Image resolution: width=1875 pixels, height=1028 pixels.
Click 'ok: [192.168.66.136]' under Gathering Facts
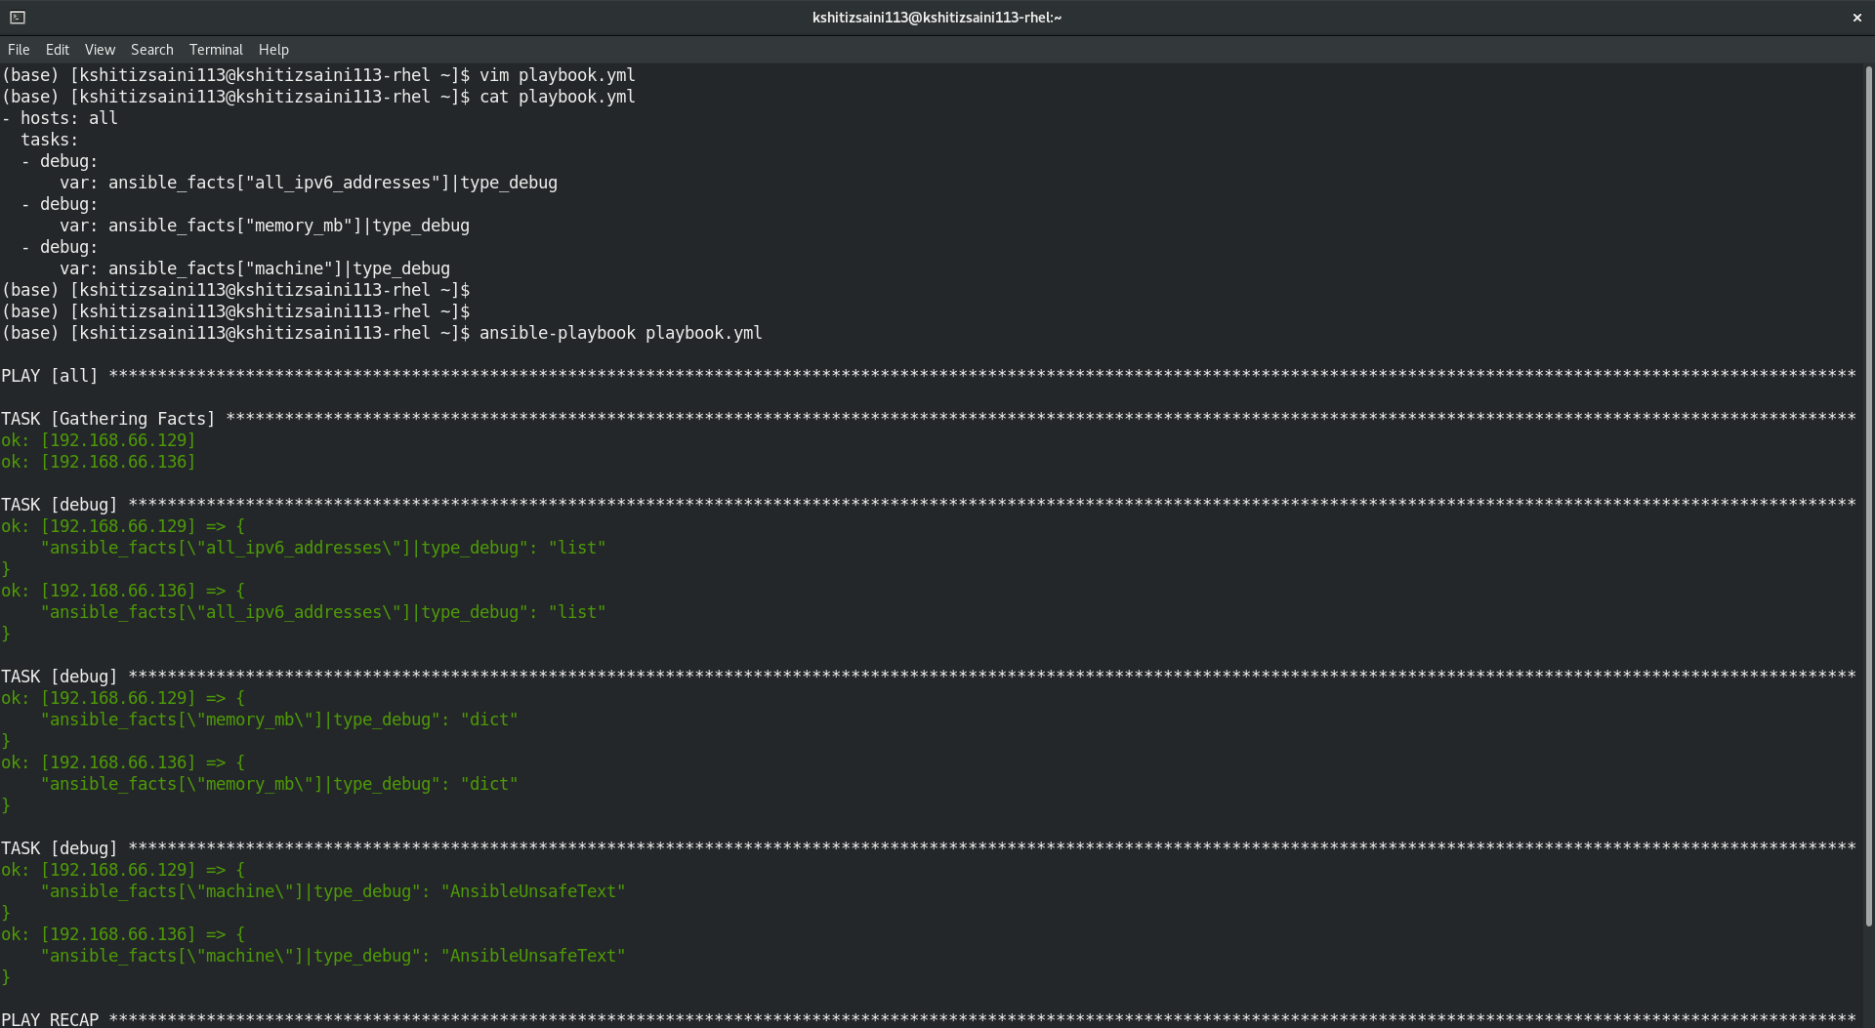tap(98, 462)
